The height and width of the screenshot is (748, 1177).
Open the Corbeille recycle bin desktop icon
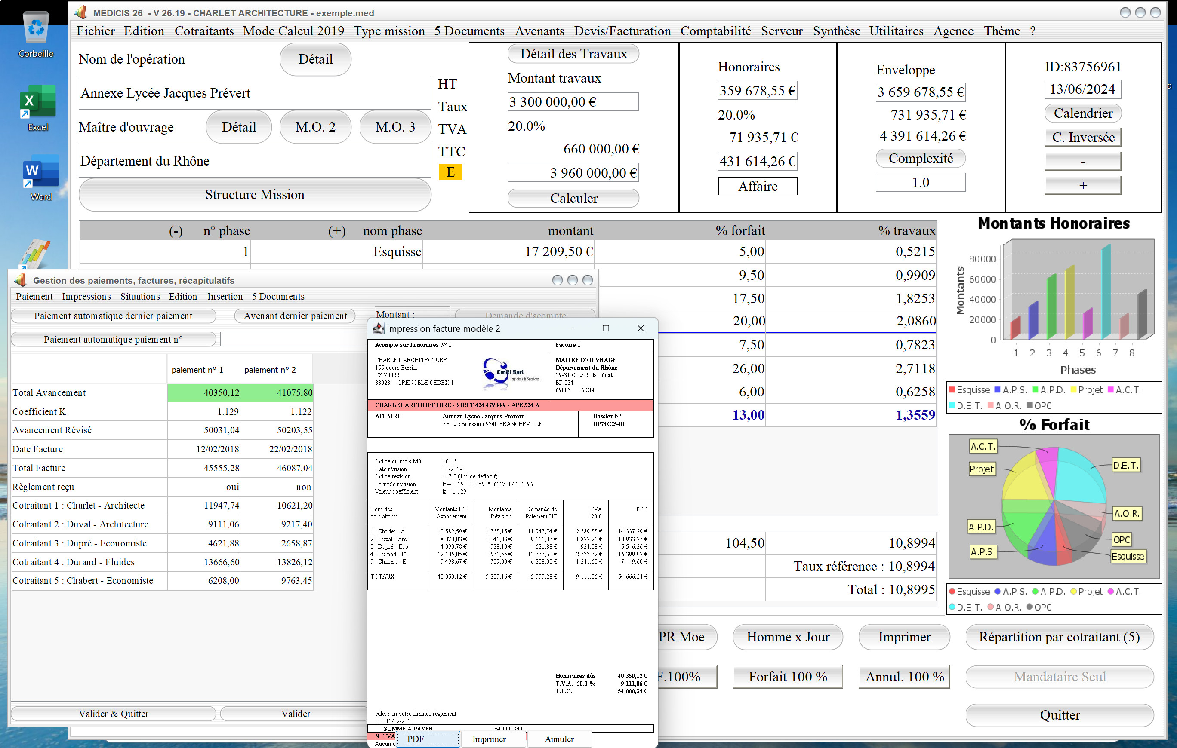(x=36, y=34)
